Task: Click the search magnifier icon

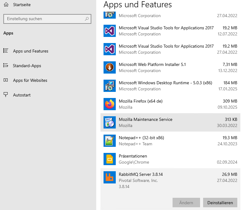Action: point(87,19)
